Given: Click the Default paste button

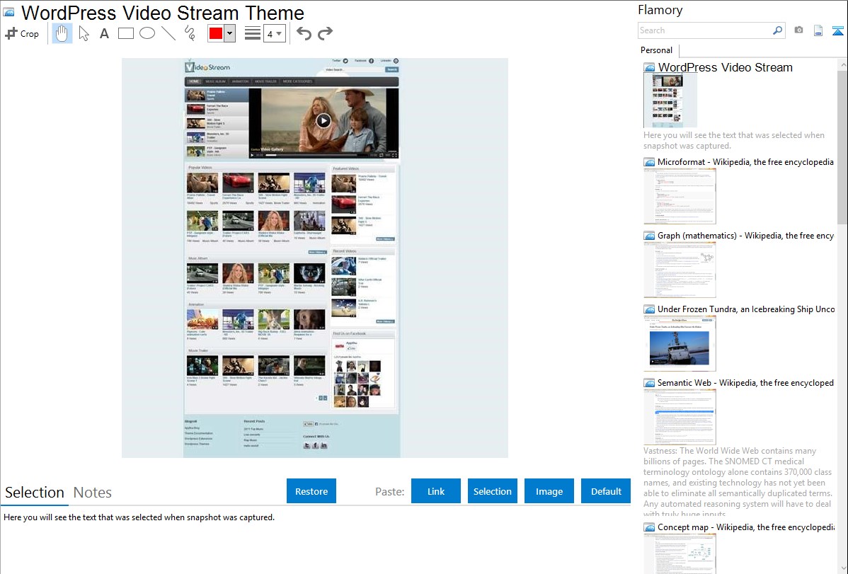Looking at the screenshot, I should point(606,491).
